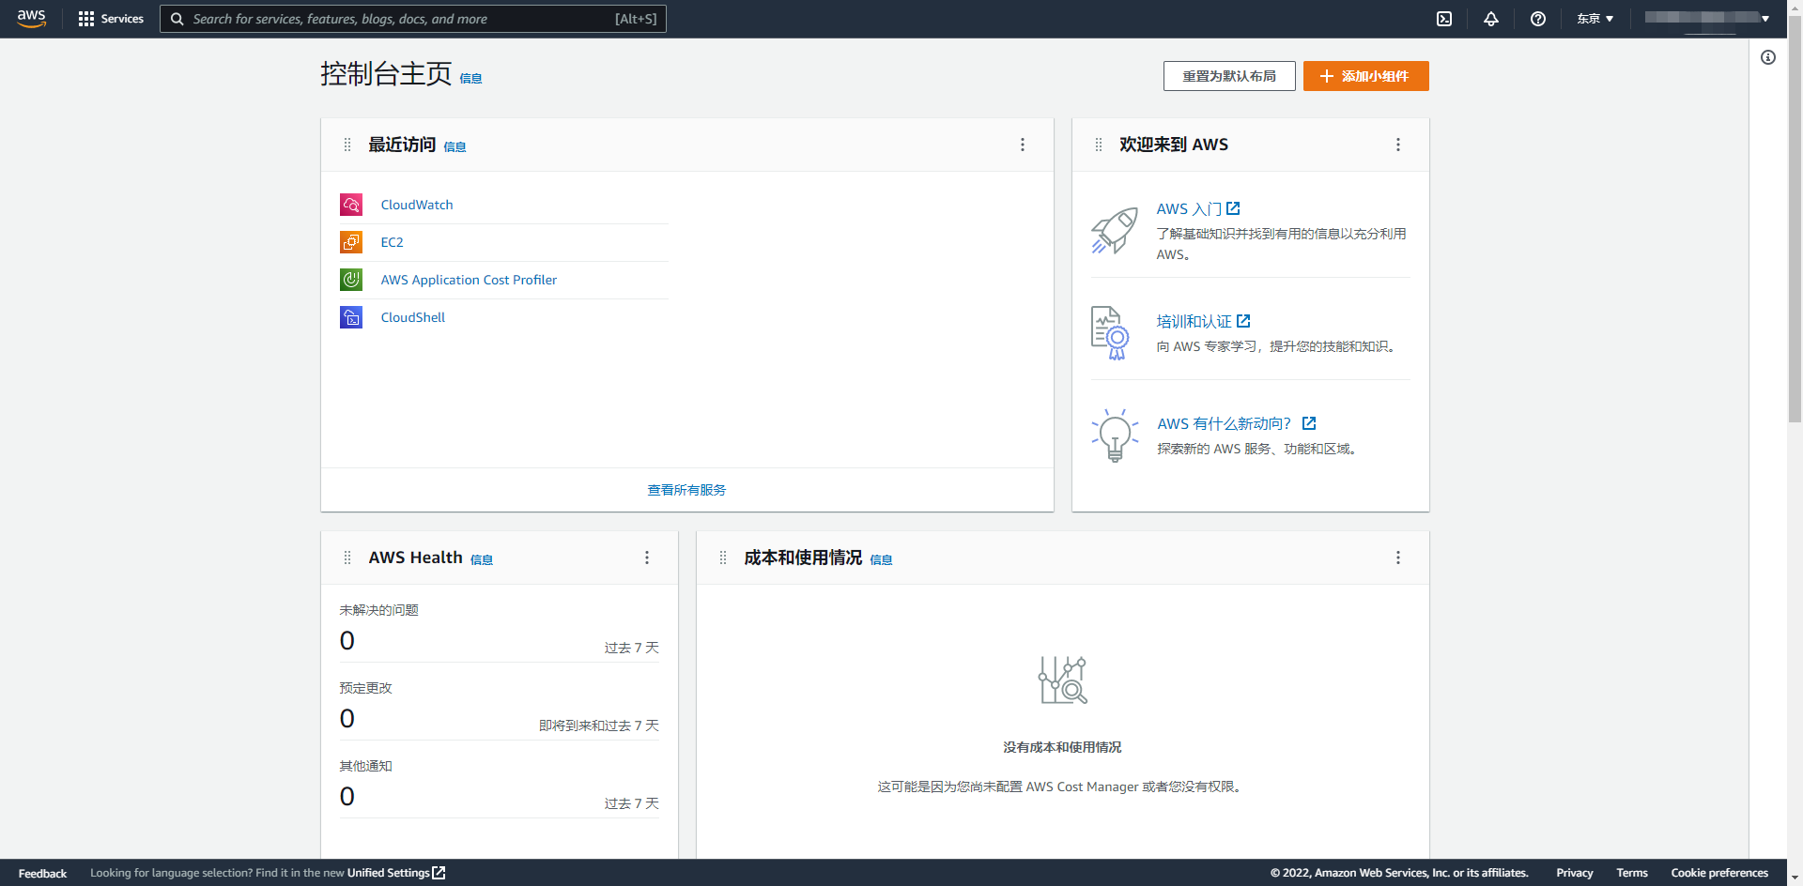The image size is (1803, 886).
Task: Click the CloudShell service icon in list
Action: (x=351, y=317)
